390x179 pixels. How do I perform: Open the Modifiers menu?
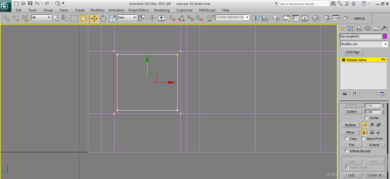click(97, 10)
